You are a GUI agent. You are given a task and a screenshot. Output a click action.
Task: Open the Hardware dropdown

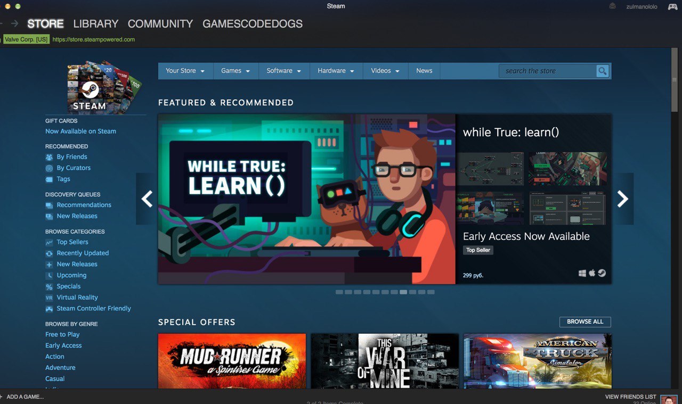click(335, 70)
